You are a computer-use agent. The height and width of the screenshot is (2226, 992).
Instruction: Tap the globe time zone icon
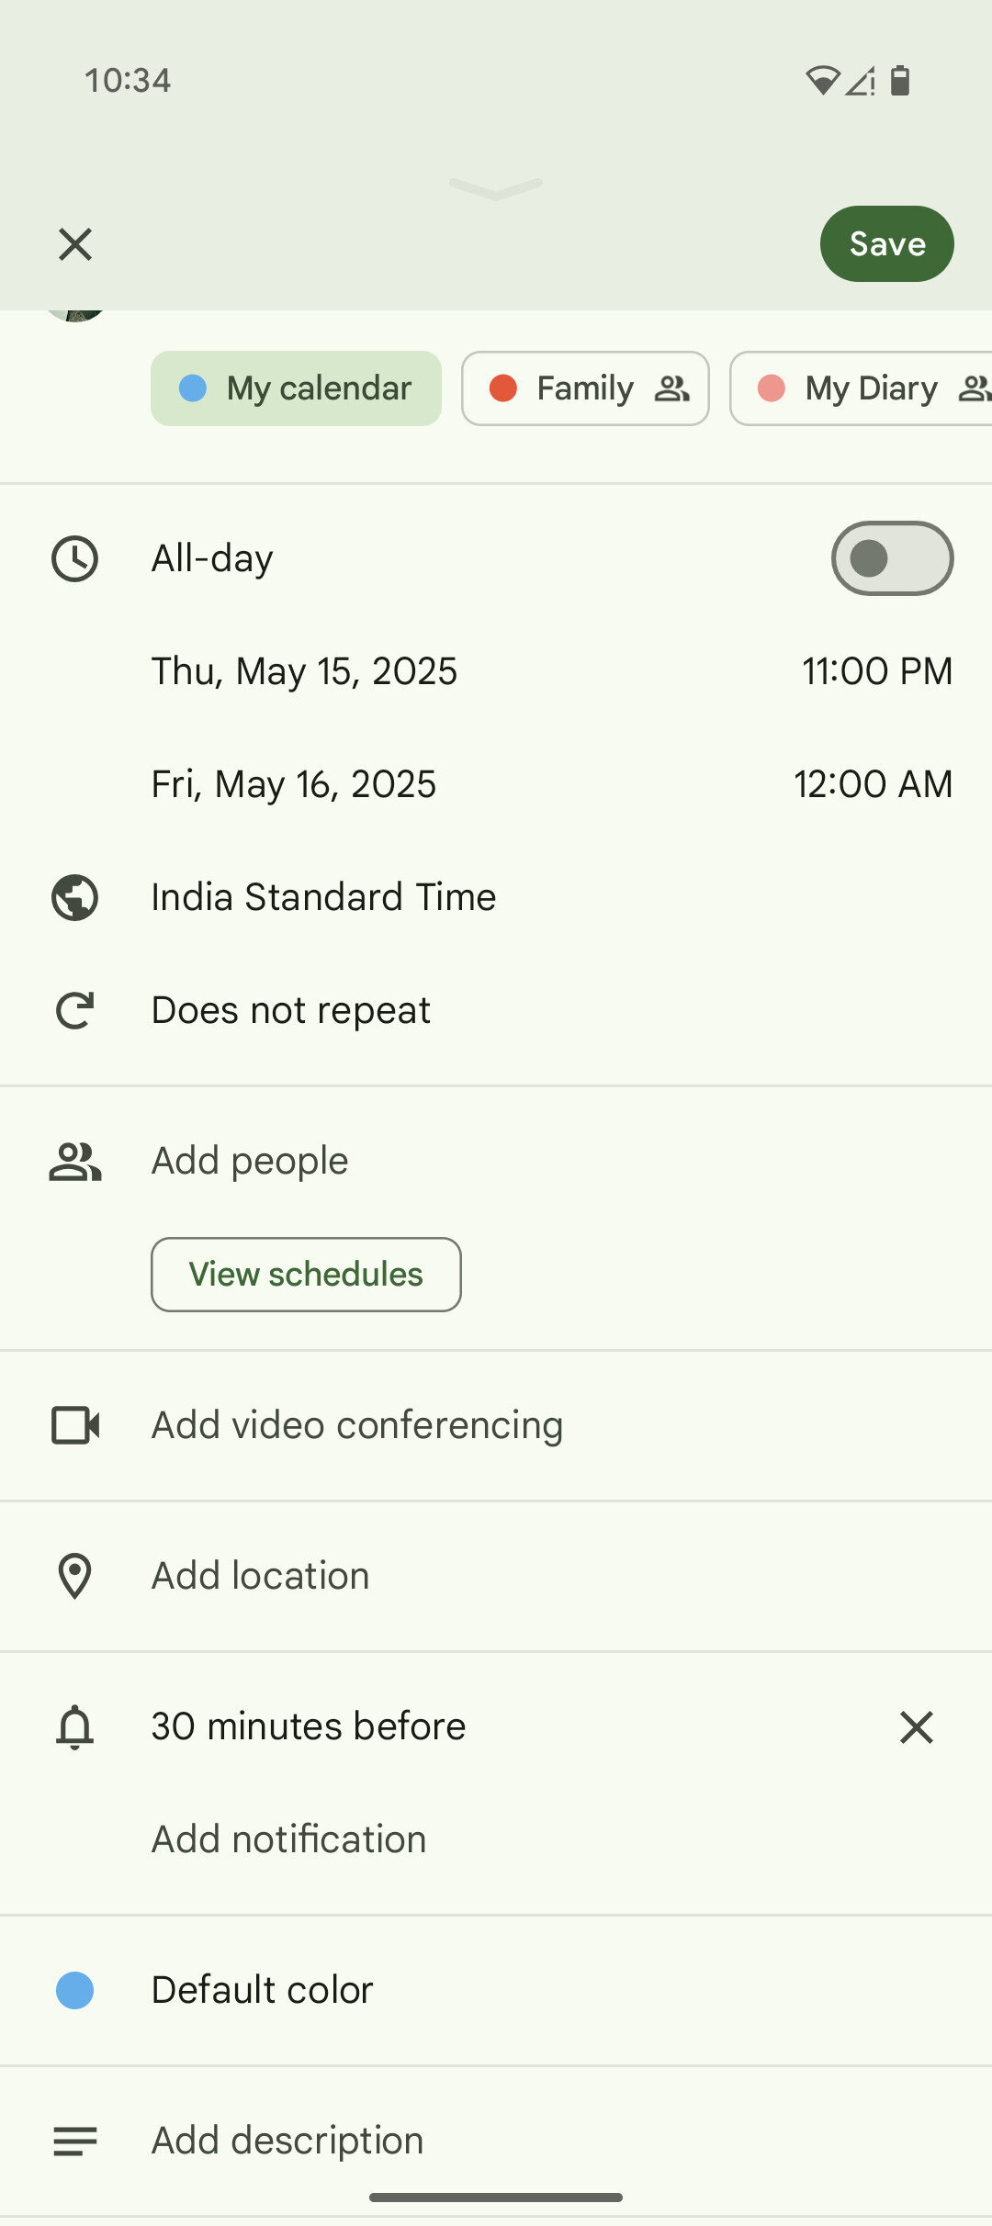tap(75, 897)
